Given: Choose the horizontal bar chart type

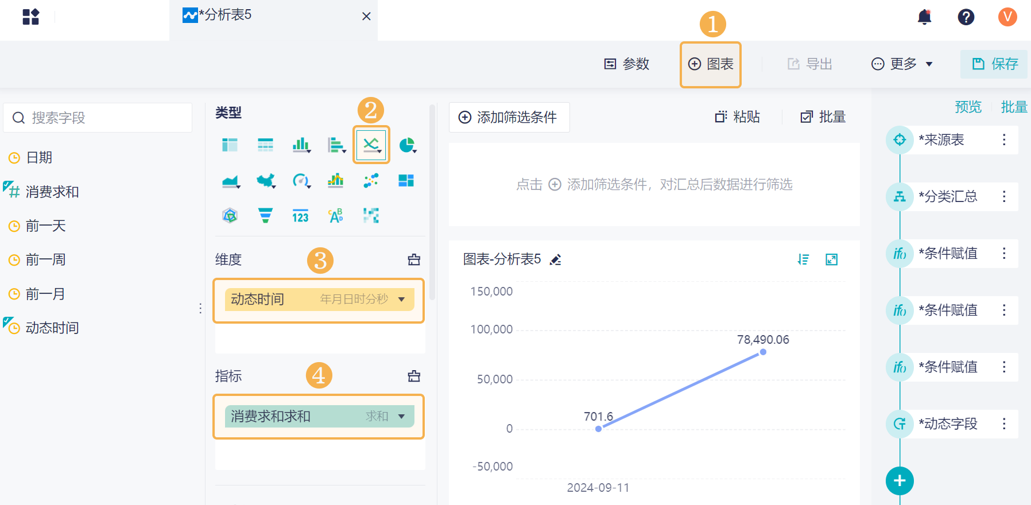Looking at the screenshot, I should 336,145.
